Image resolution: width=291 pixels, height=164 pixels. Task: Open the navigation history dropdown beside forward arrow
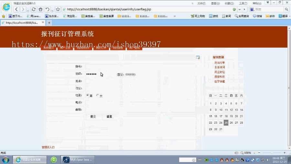coord(28,10)
